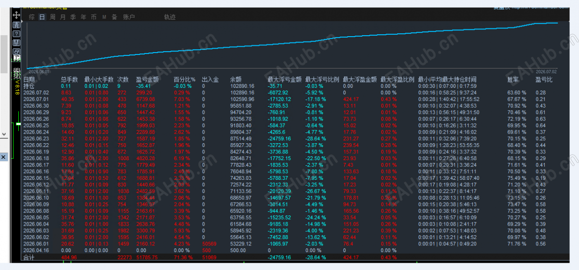The height and width of the screenshot is (270, 579).
Task: Open the 月 monthly tab
Action: point(63,17)
